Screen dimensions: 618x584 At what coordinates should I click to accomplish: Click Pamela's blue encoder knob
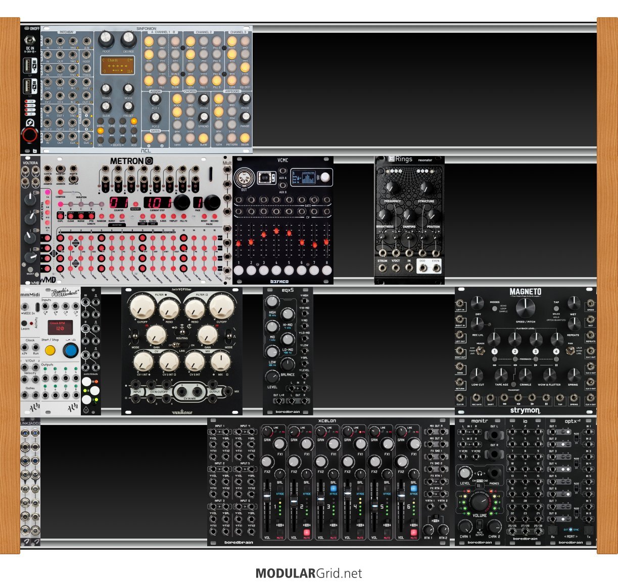pos(71,351)
